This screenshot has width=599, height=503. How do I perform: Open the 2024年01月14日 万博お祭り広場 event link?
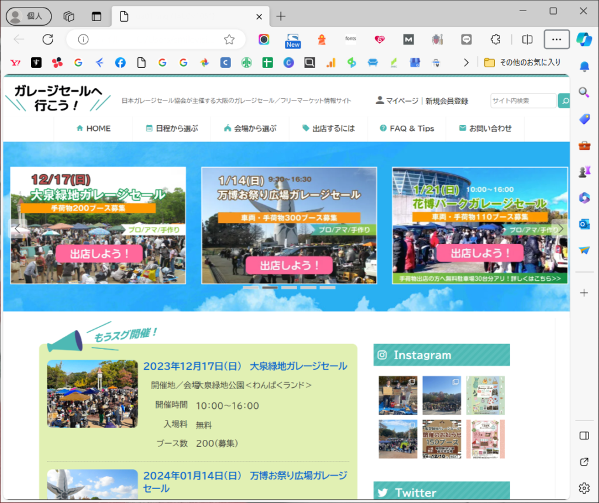[245, 481]
